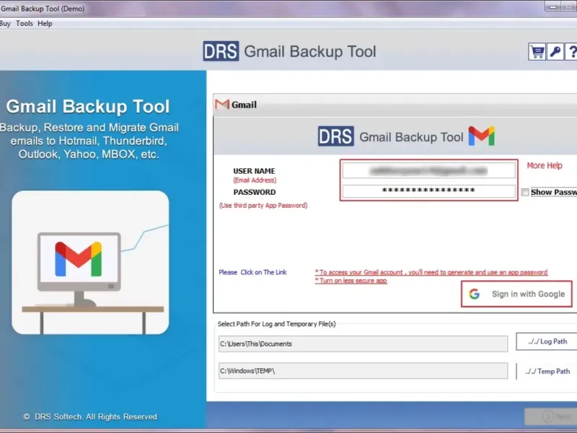The height and width of the screenshot is (433, 577).
Task: Minimize the Gmail Backup Tool window
Action: [552, 6]
